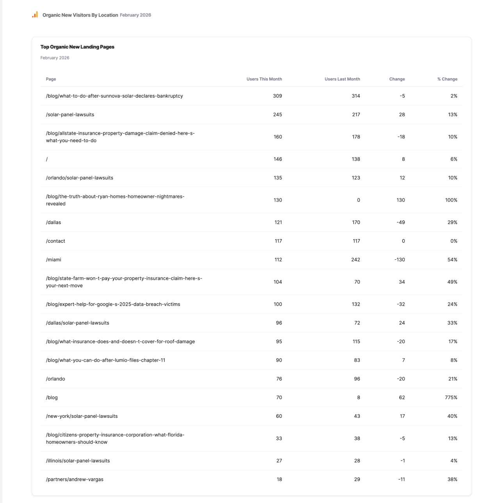Click the Change column header
491x503 pixels.
click(397, 79)
